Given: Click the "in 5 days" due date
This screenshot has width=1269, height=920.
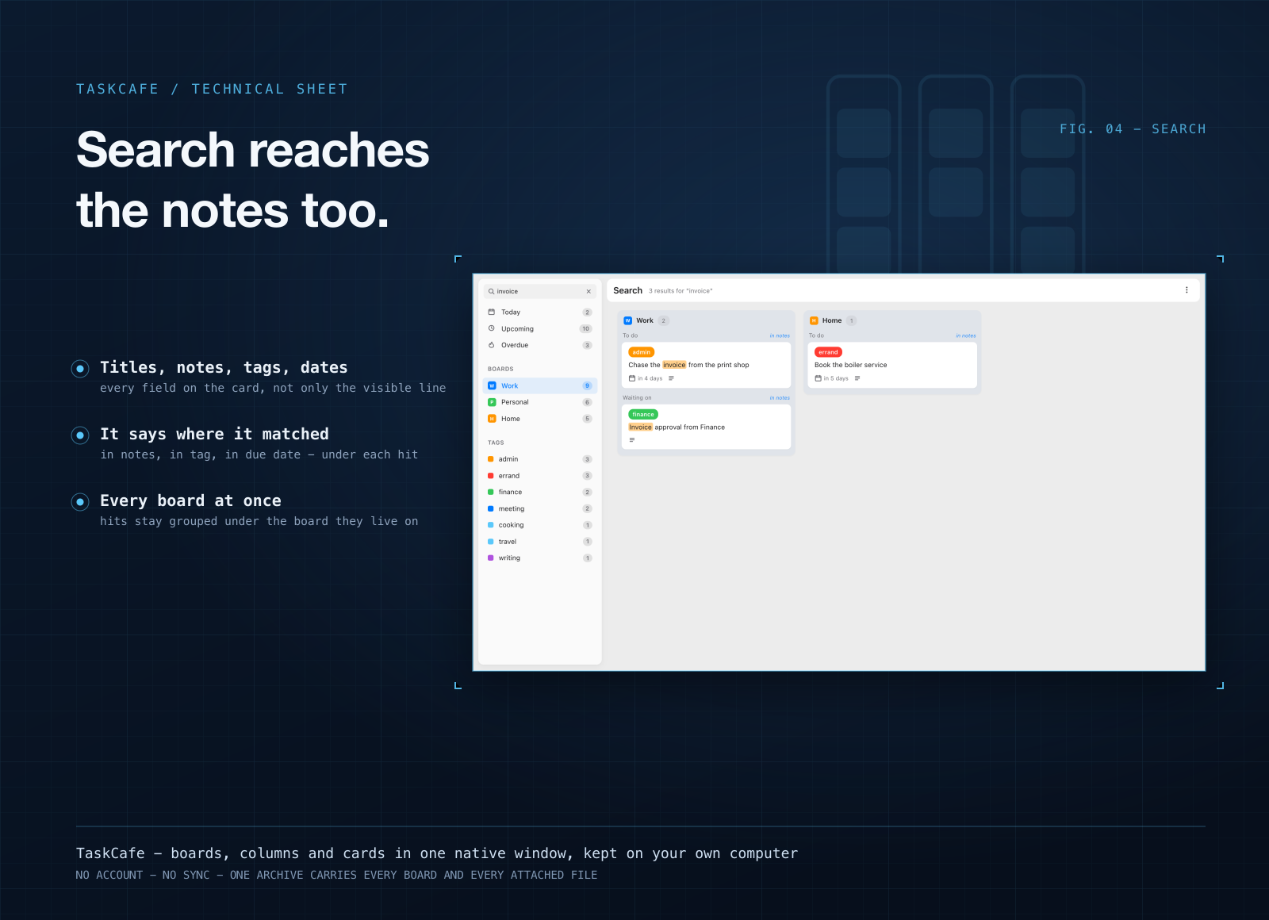Looking at the screenshot, I should [836, 378].
